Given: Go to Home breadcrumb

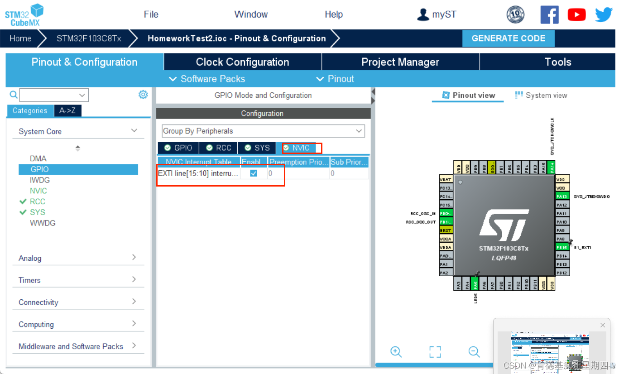Looking at the screenshot, I should click(20, 38).
